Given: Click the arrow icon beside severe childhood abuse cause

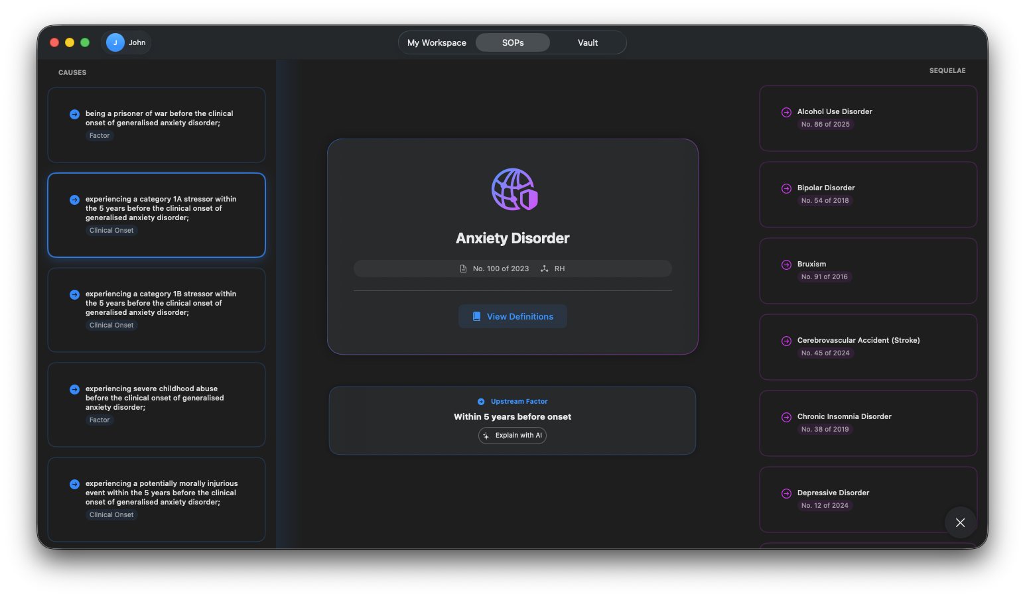Looking at the screenshot, I should 74,389.
